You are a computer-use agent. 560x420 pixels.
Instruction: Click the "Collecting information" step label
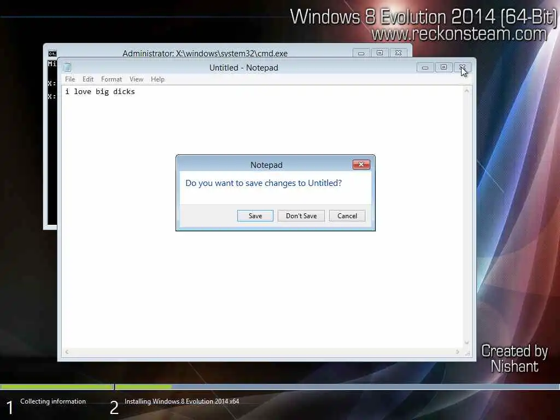53,401
